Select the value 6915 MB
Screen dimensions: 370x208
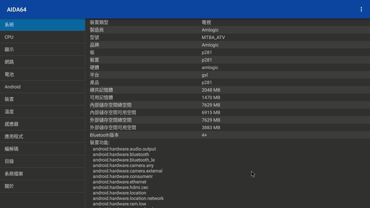pos(211,113)
